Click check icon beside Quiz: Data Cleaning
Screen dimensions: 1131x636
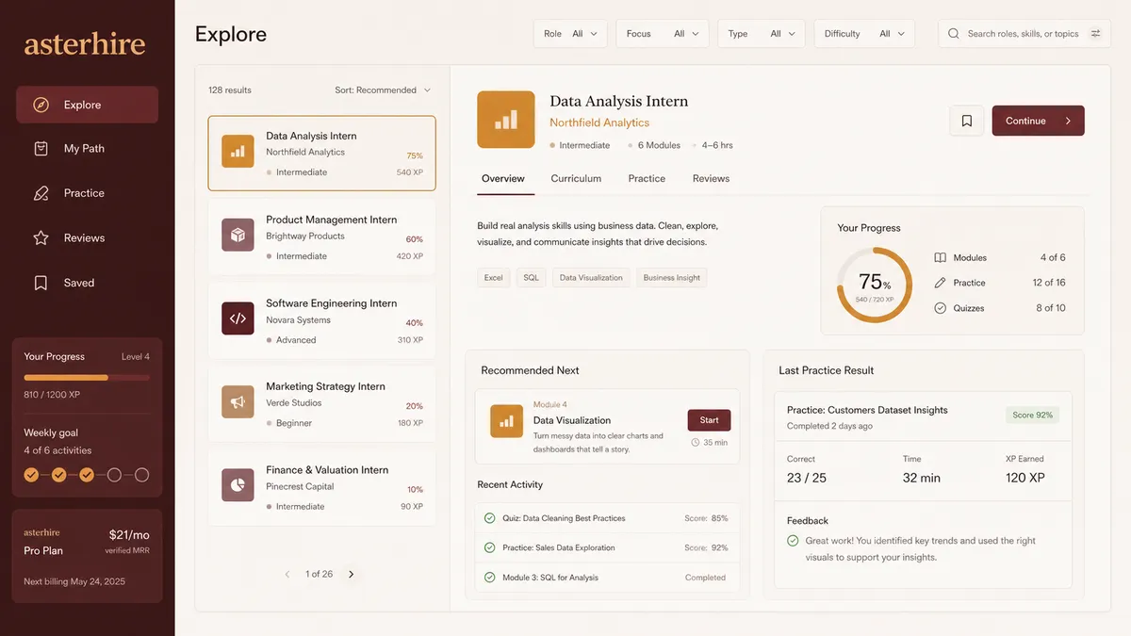(489, 518)
